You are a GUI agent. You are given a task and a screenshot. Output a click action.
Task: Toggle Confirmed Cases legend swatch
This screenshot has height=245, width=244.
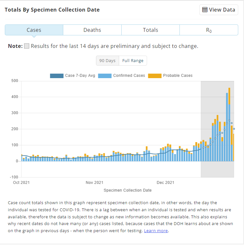(105, 76)
